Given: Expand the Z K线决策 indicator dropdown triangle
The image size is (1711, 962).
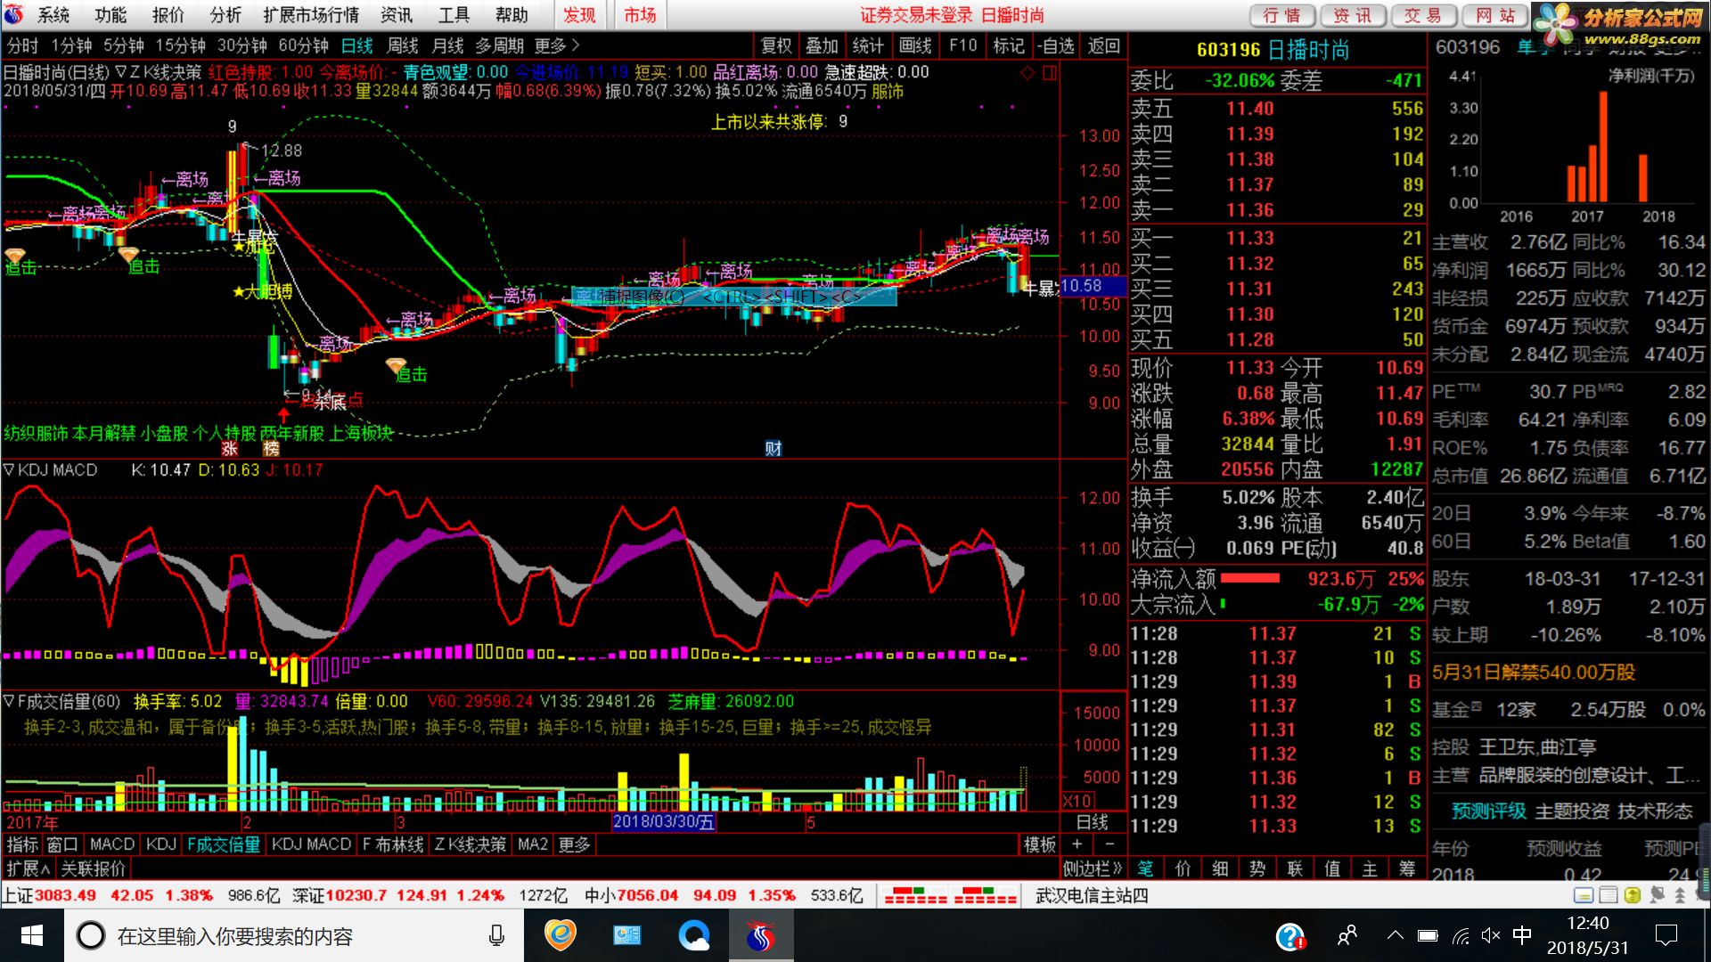Looking at the screenshot, I should tap(121, 72).
